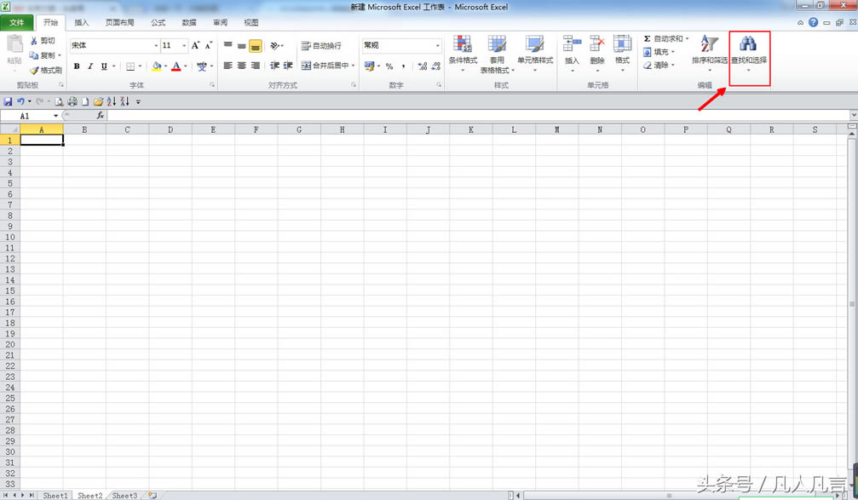Toggle Bold formatting

77,66
